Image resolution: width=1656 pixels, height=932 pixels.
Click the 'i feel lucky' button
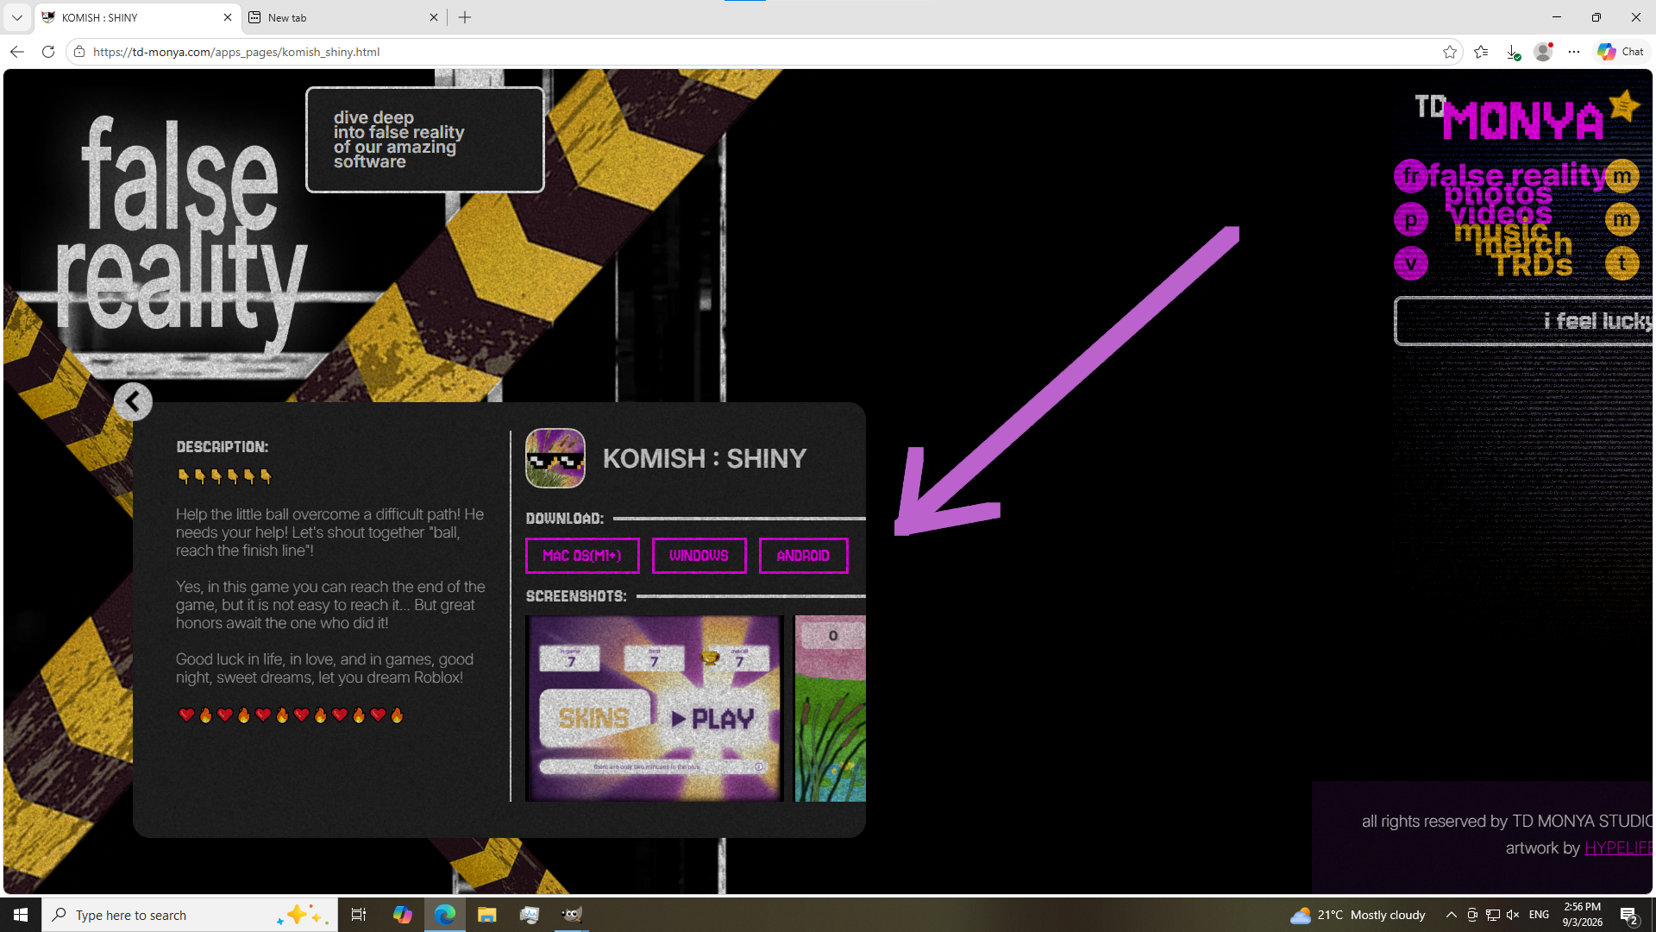[x=1524, y=321]
